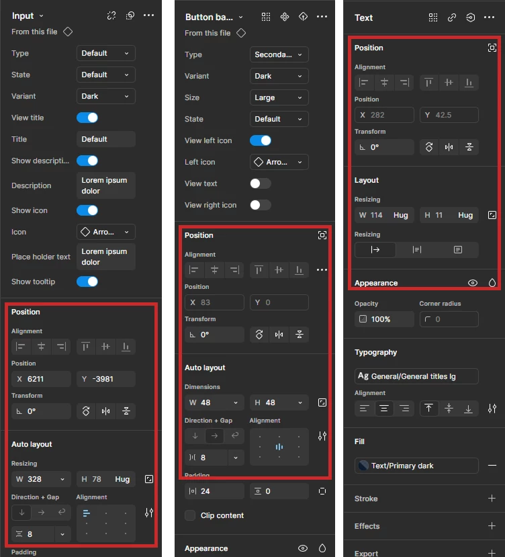
Task: Click the Opacity 100% field
Action: click(x=384, y=319)
